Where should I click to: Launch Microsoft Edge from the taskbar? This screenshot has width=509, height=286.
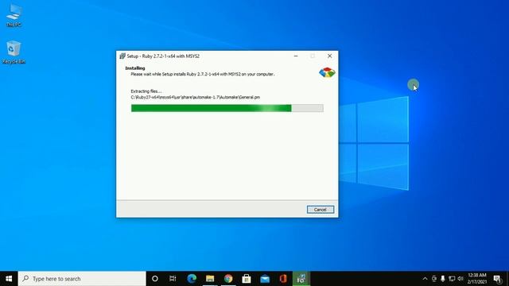click(192, 279)
